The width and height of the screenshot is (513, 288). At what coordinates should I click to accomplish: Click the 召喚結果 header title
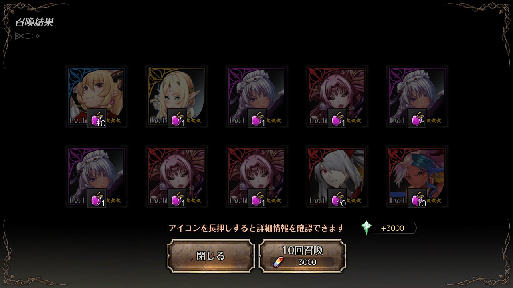(34, 22)
